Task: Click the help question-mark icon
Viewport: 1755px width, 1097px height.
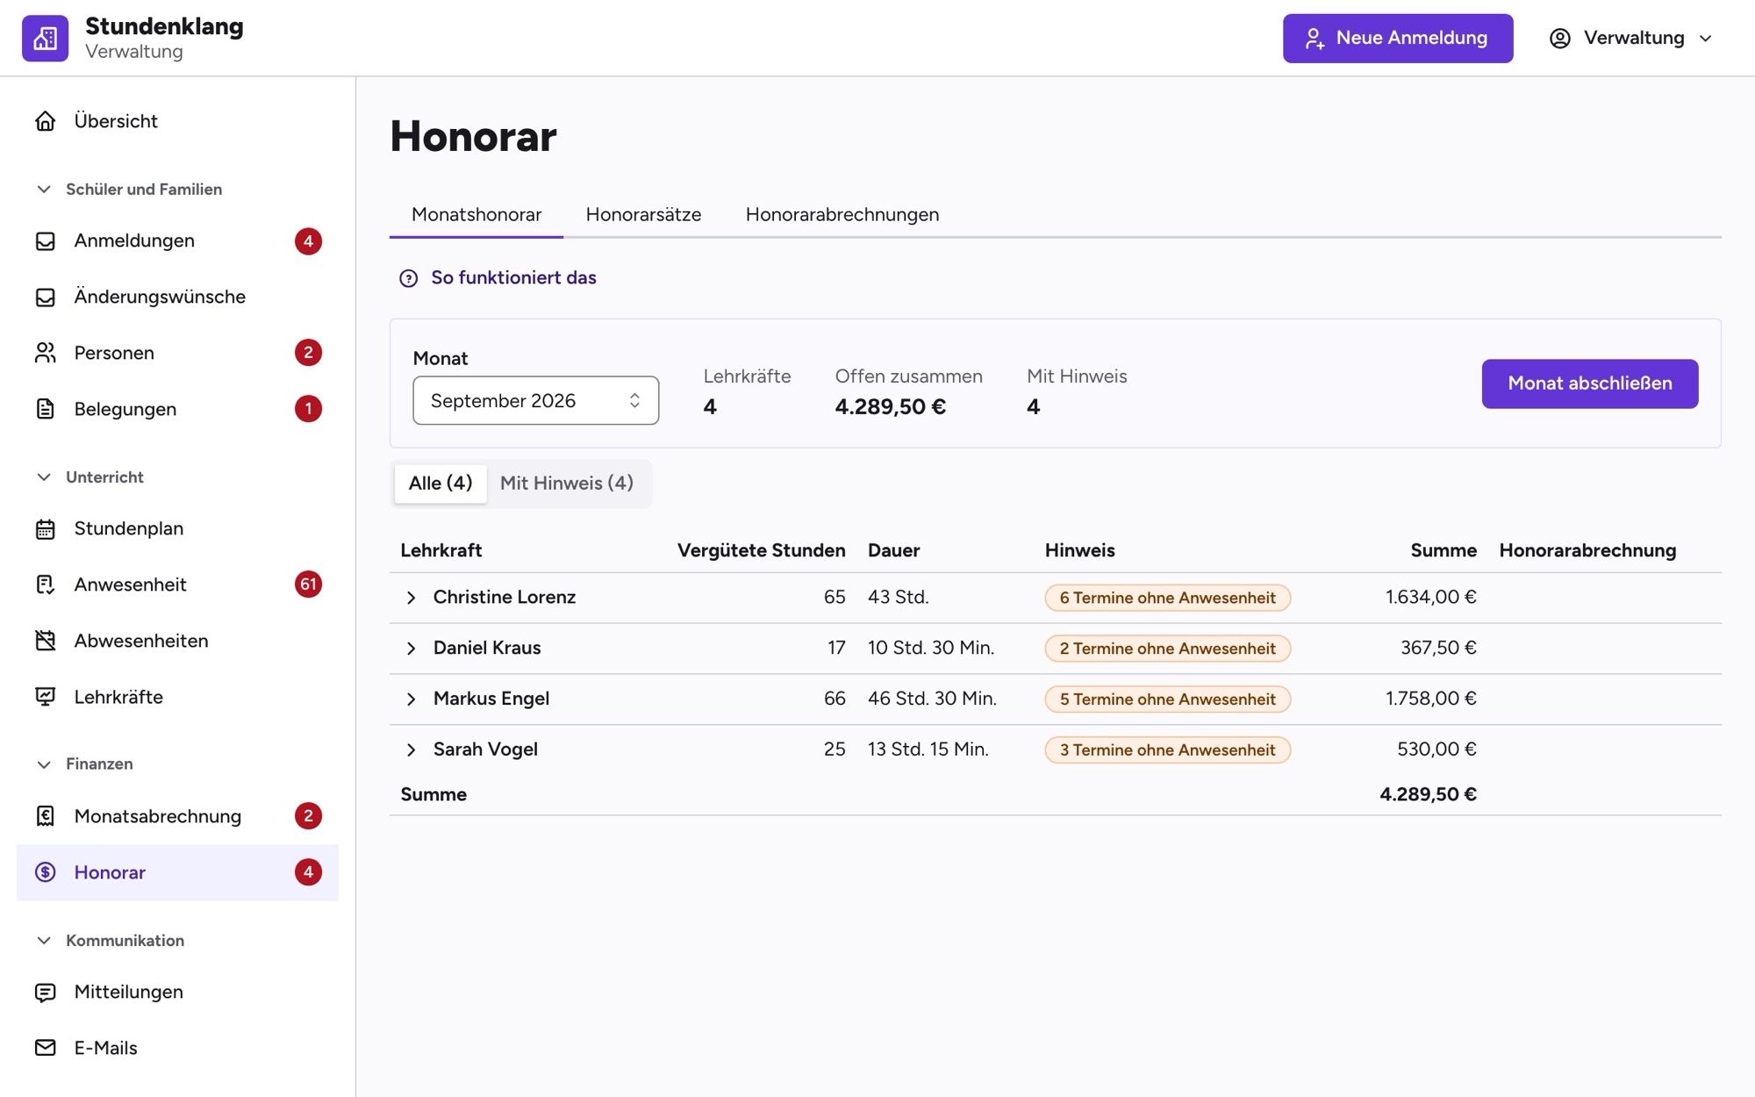Action: click(408, 278)
